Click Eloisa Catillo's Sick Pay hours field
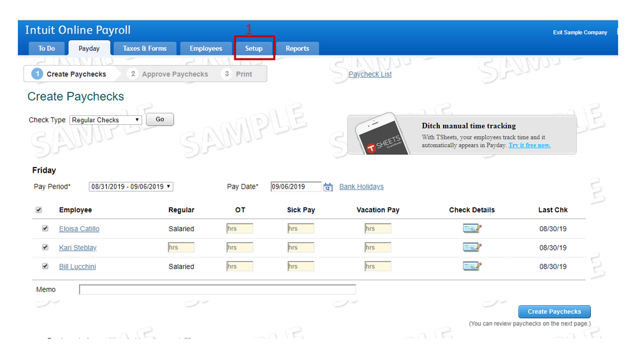This screenshot has width=636, height=358. pyautogui.click(x=301, y=229)
